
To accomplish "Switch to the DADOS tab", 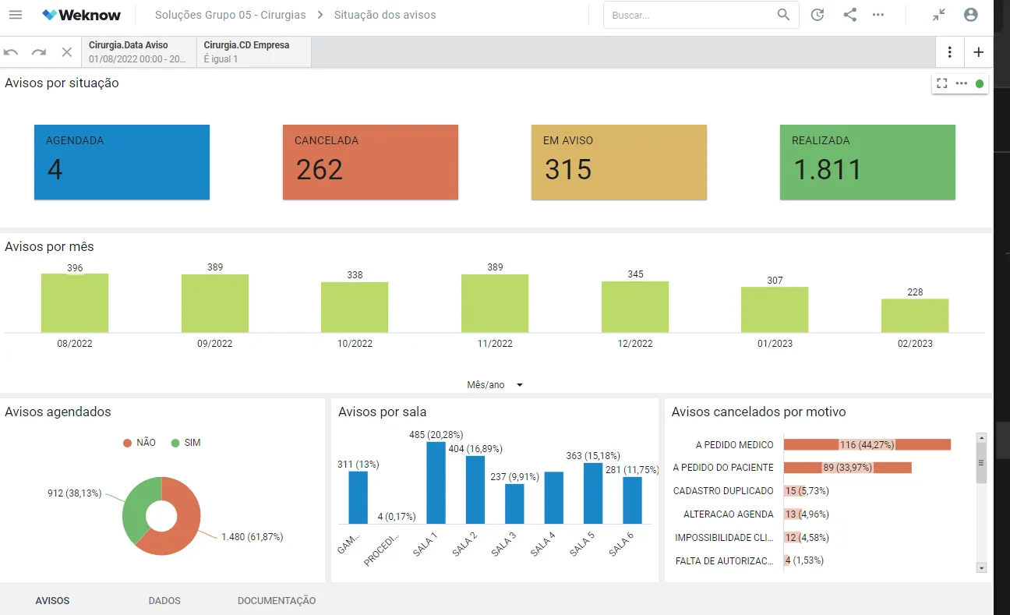I will tap(164, 601).
